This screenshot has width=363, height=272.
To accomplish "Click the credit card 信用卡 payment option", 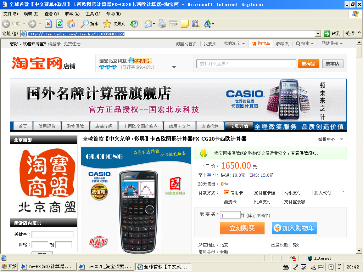I will point(233,193).
